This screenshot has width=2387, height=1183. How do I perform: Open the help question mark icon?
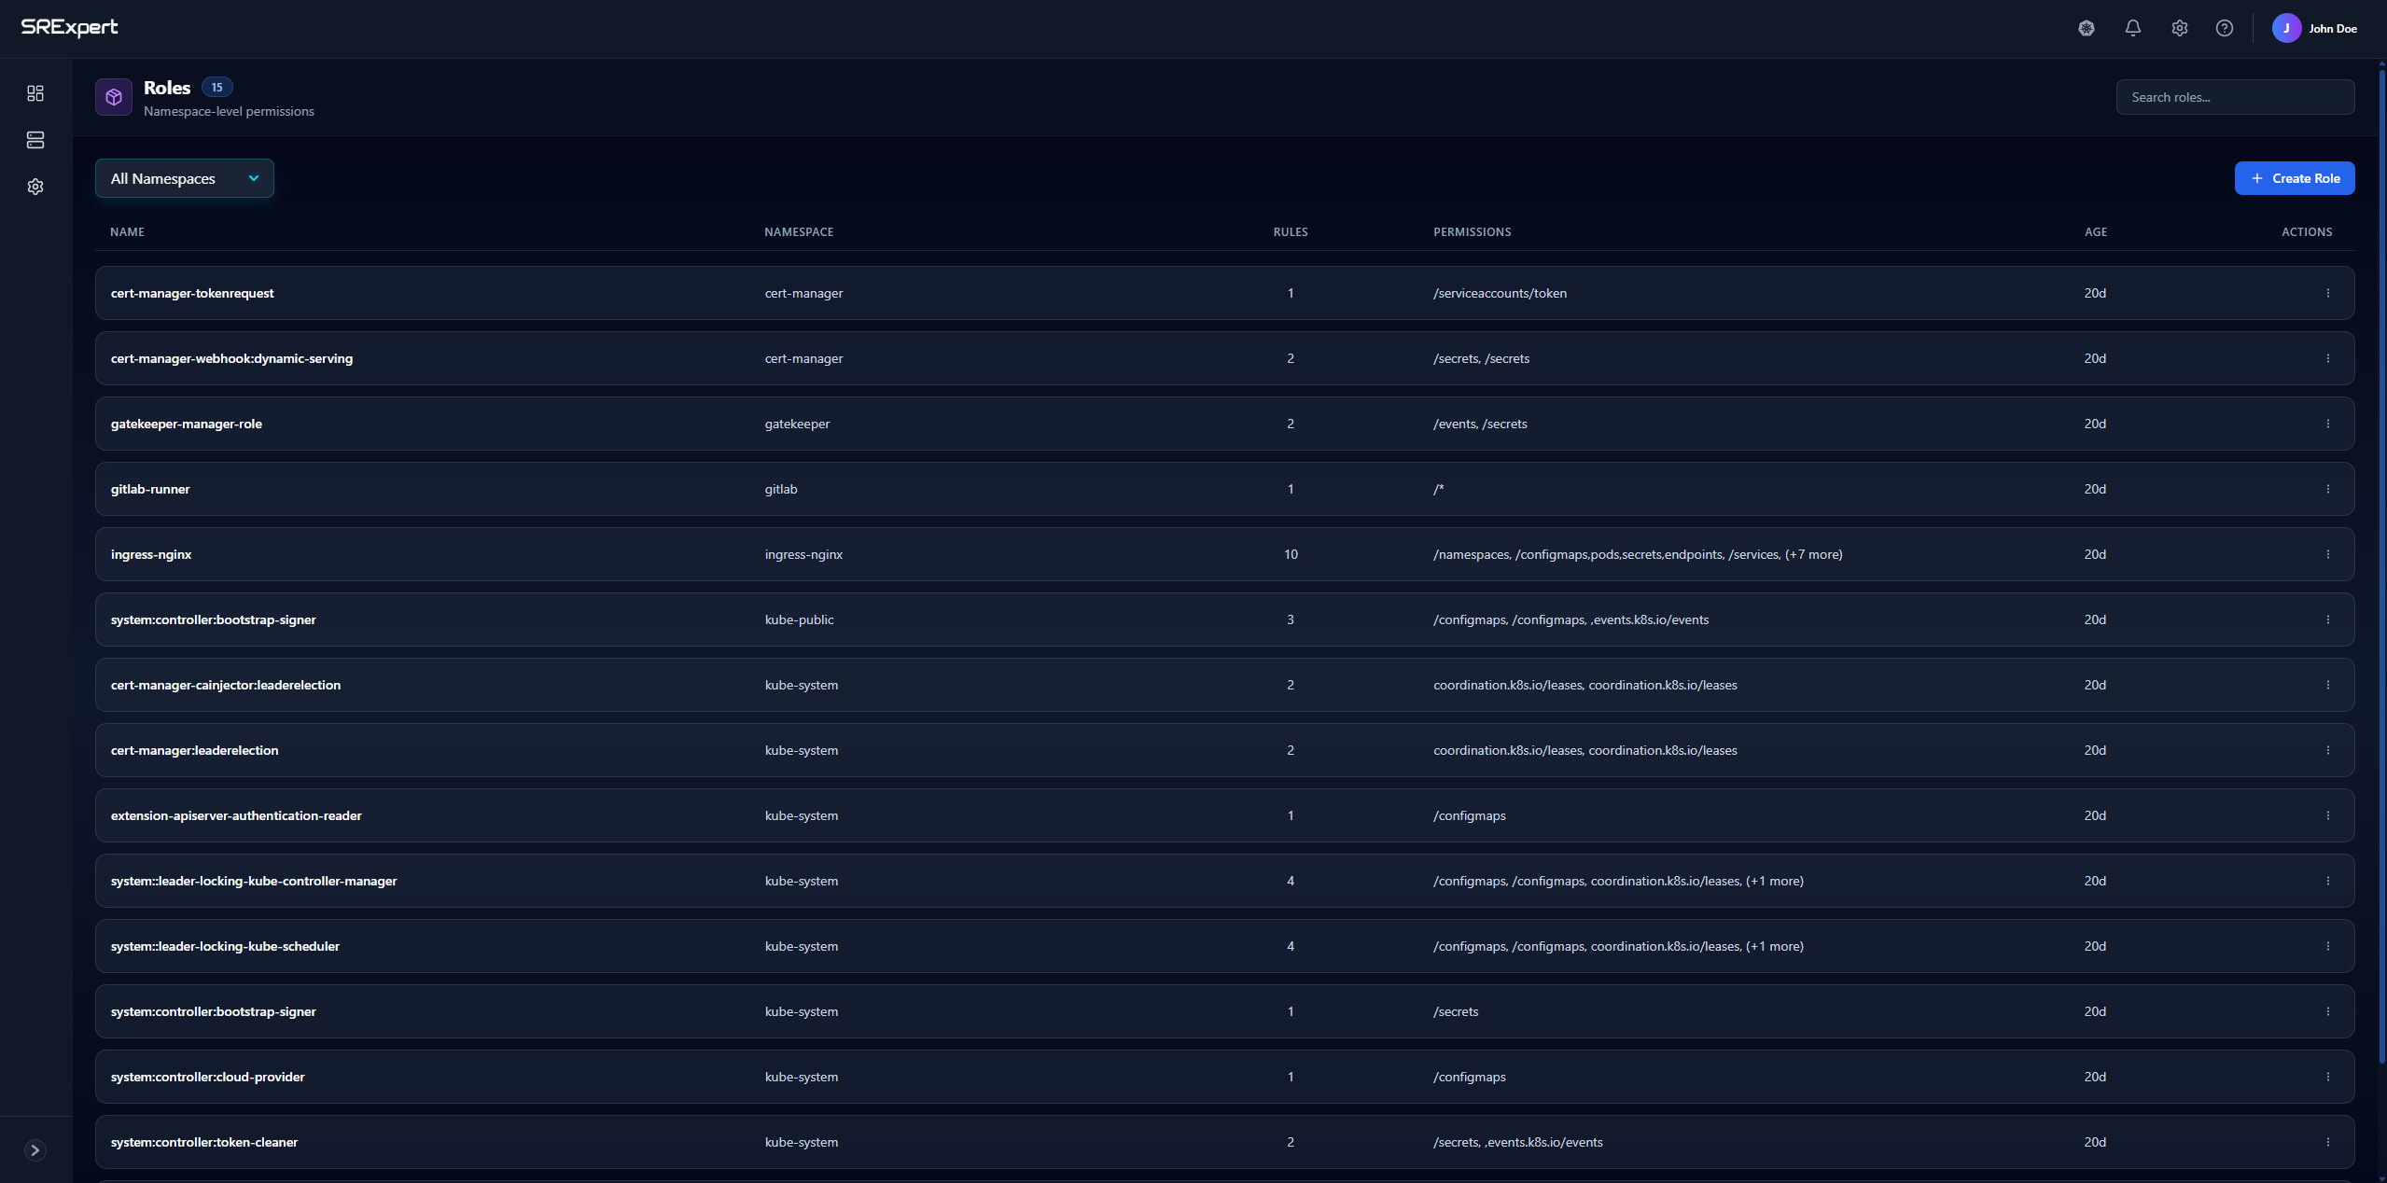pos(2224,28)
